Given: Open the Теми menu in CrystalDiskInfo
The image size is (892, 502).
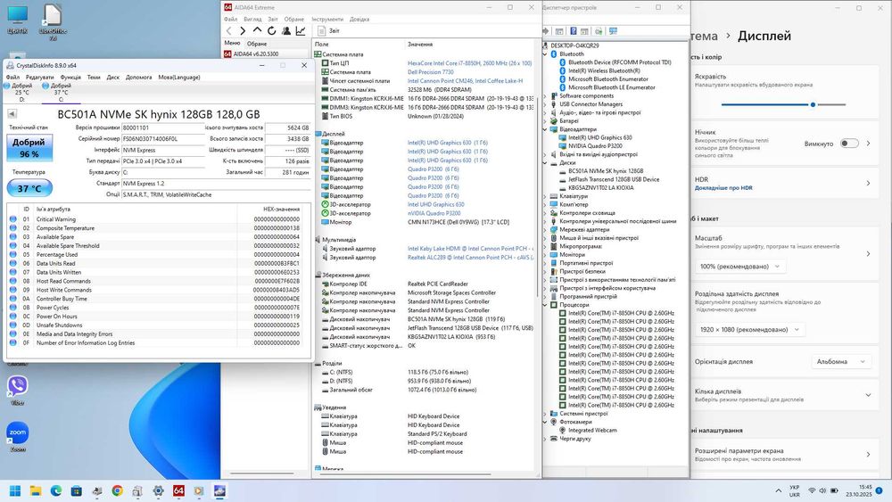Looking at the screenshot, I should [94, 78].
